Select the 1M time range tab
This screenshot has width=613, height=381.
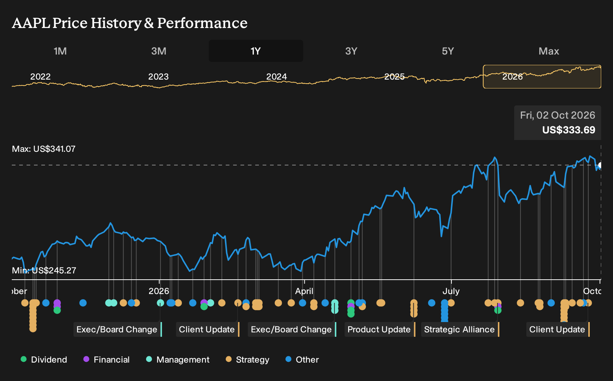pos(60,51)
